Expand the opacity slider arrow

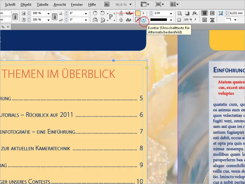click(x=195, y=20)
